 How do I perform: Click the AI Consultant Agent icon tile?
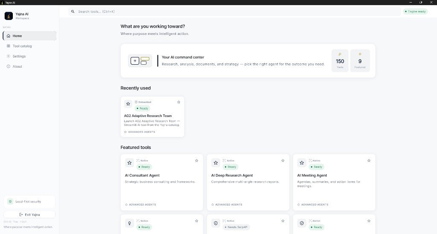pyautogui.click(x=130, y=163)
